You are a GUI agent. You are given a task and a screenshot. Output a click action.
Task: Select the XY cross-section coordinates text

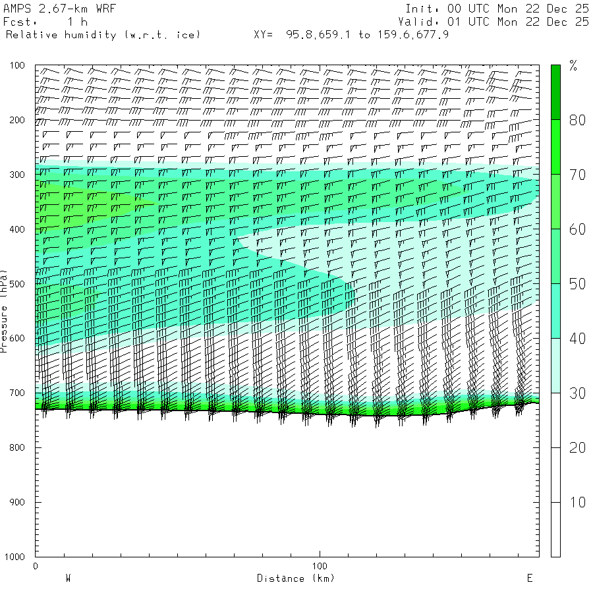click(x=351, y=34)
